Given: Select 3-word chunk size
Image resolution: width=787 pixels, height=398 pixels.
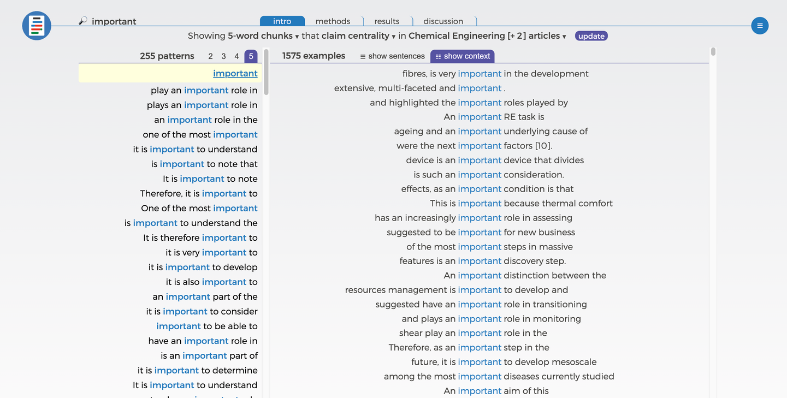Looking at the screenshot, I should click(x=223, y=56).
